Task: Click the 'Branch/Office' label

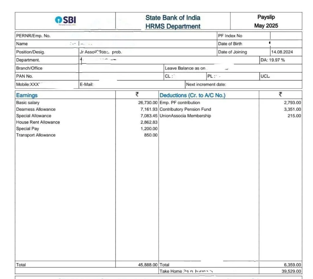Action: point(29,68)
